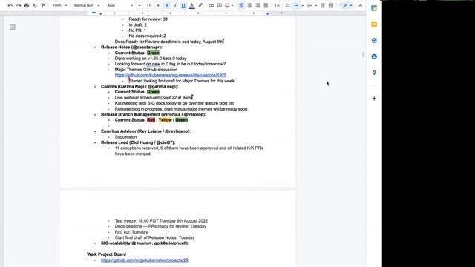Click the first-line indent ruler marker

(x=94, y=13)
